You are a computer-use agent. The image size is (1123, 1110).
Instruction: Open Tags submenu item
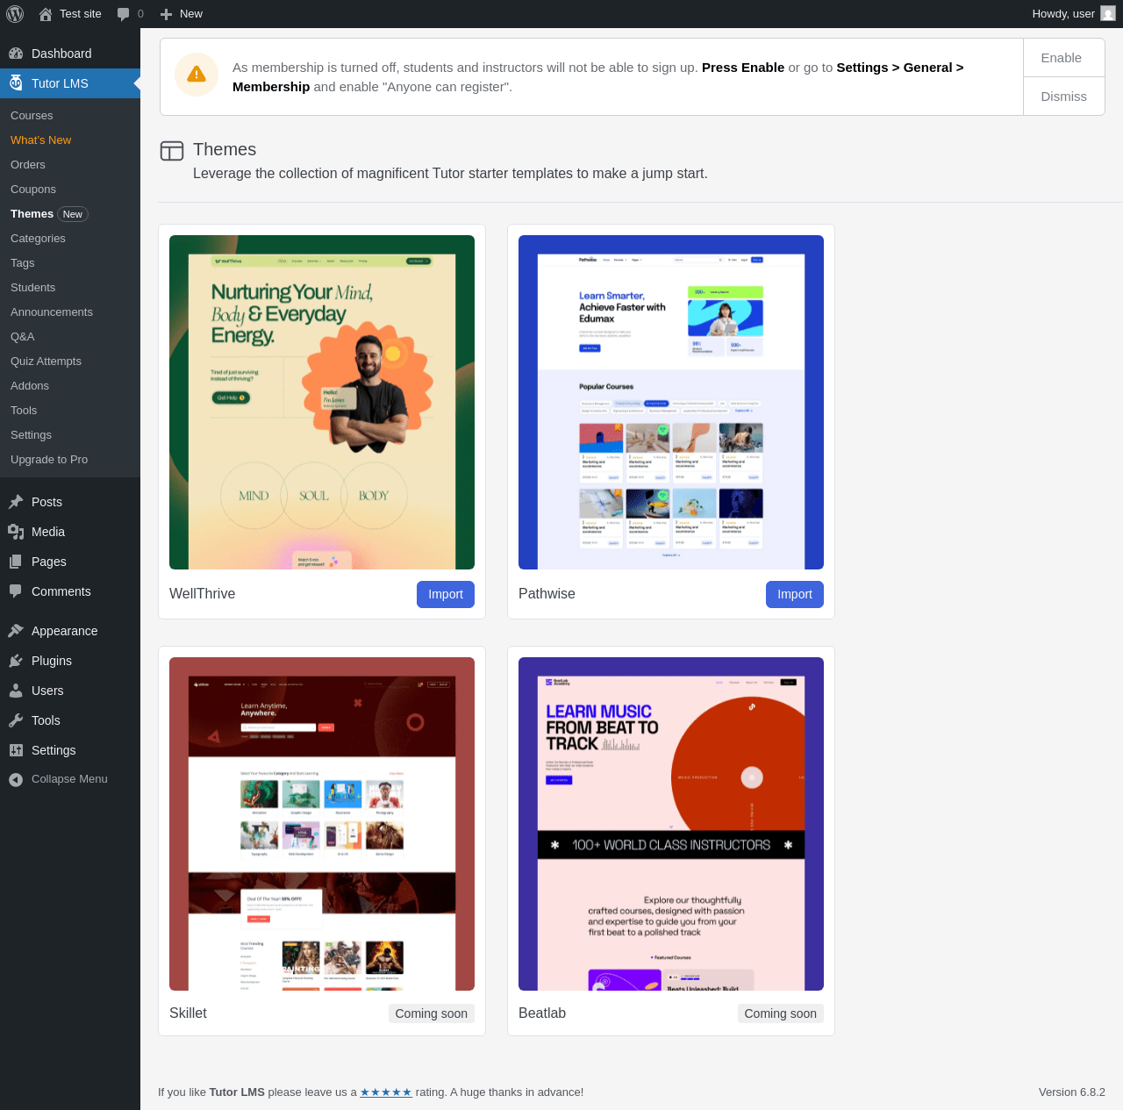23,263
